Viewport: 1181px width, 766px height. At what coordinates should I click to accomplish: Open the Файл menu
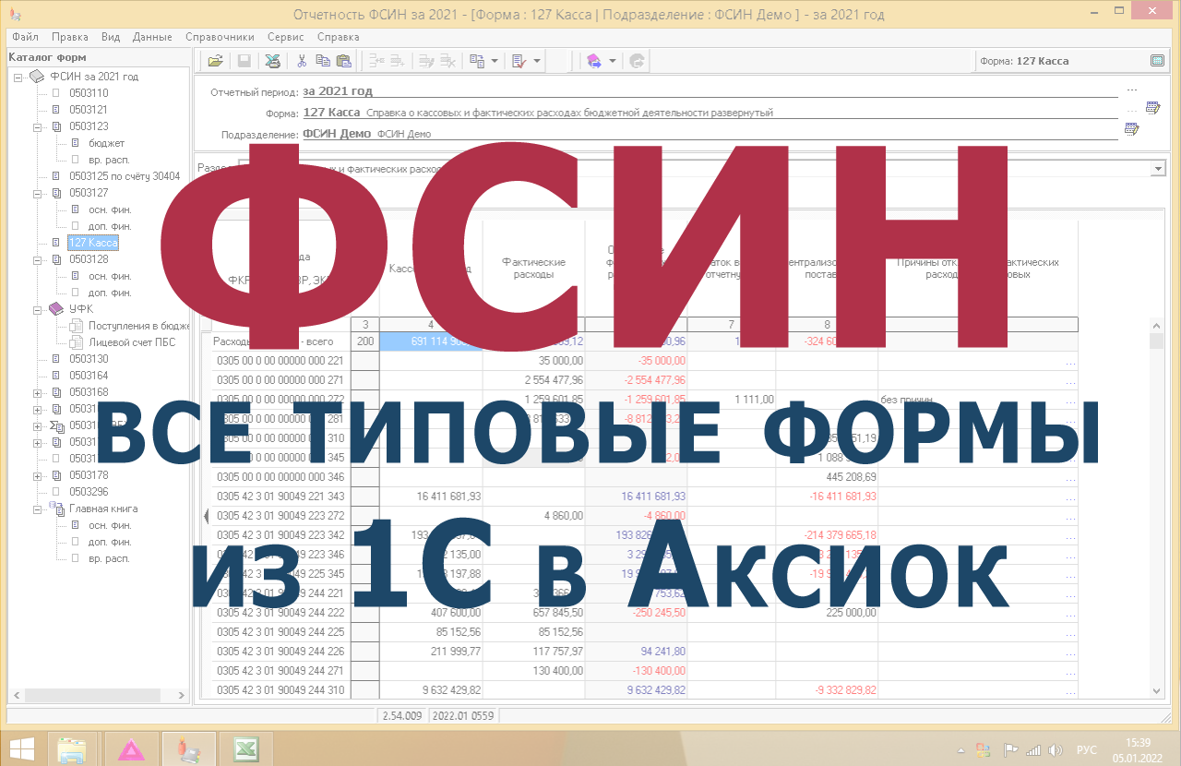click(x=26, y=37)
